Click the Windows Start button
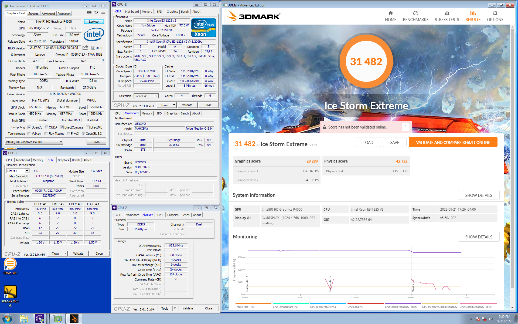Viewport: 518px width, 324px height. 7,319
